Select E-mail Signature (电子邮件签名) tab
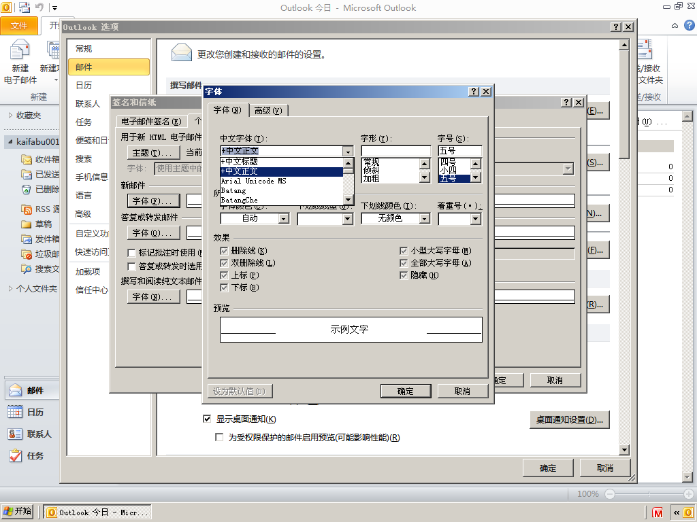This screenshot has width=697, height=522. click(151, 121)
